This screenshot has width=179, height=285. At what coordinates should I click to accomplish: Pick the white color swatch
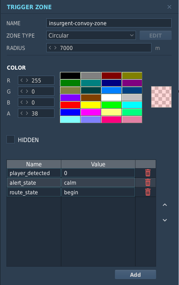coord(111,98)
